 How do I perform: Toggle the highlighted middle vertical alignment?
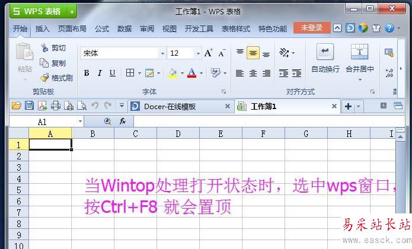[253, 53]
